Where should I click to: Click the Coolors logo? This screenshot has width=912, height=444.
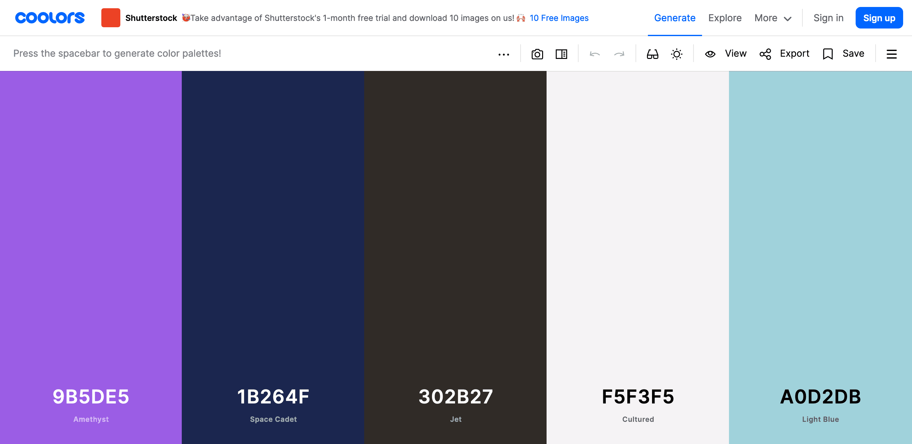point(50,18)
